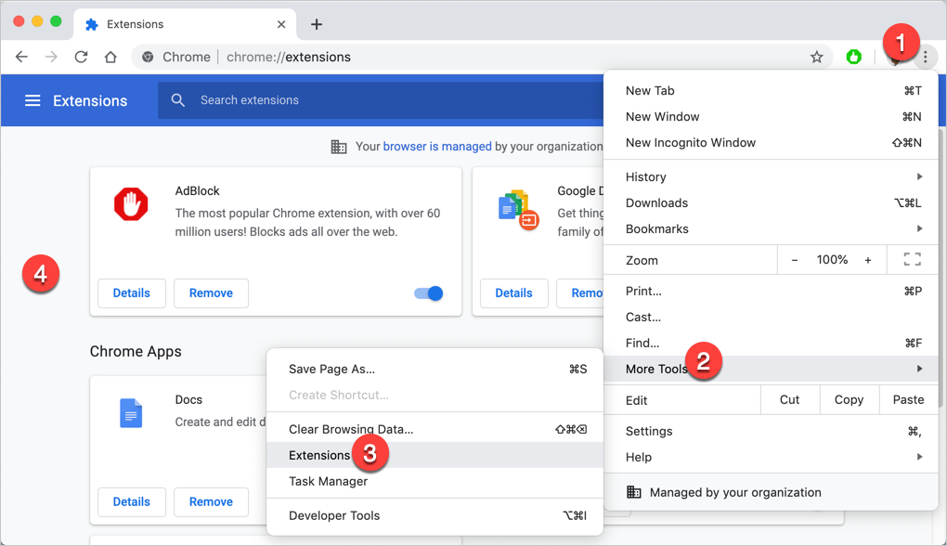The image size is (947, 546).
Task: Choose Cast from the menu
Action: pyautogui.click(x=771, y=317)
